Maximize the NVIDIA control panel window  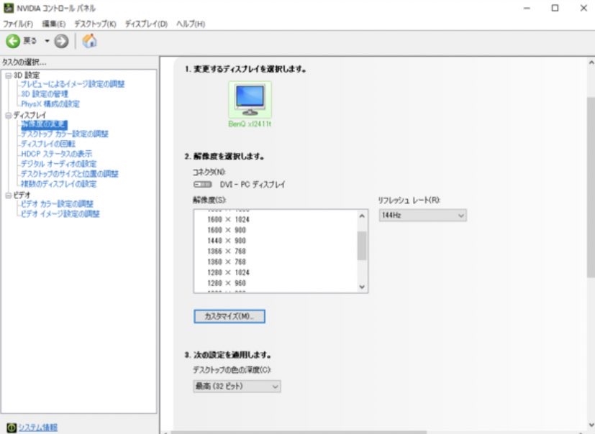point(555,8)
